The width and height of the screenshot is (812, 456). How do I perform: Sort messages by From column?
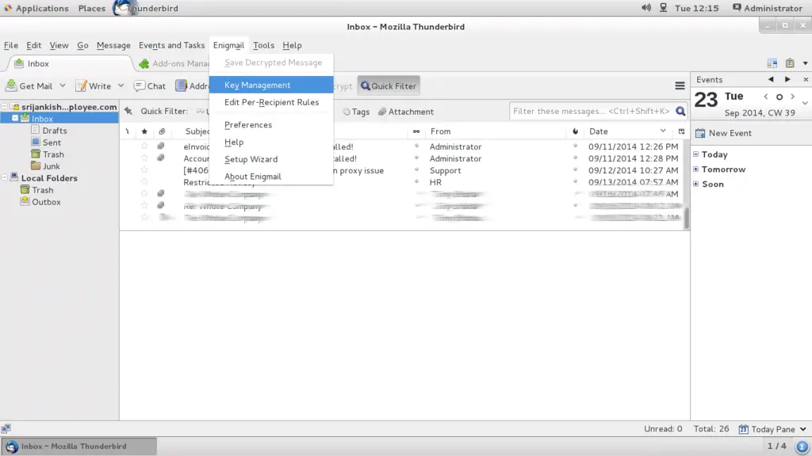496,131
